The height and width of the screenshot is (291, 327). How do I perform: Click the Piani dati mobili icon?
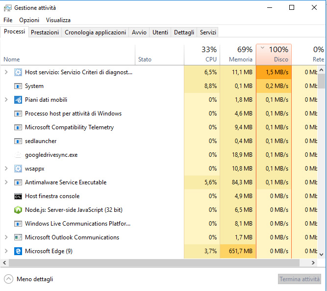(18, 100)
